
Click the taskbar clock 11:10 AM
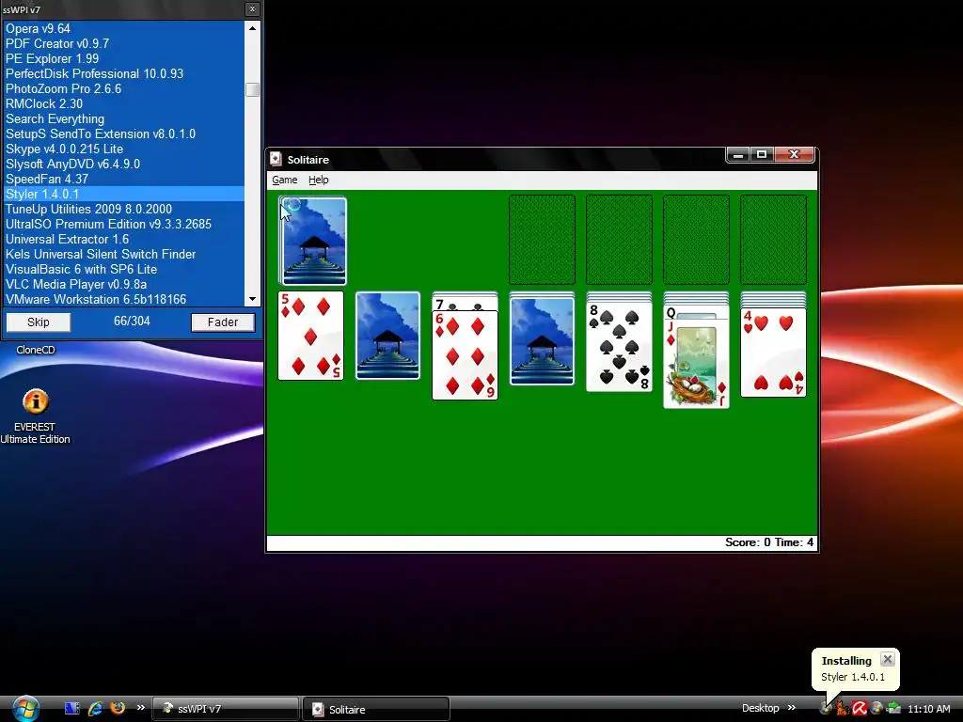pos(928,709)
